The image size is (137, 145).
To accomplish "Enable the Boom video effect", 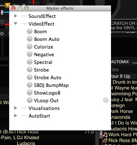I will click(x=30, y=31).
